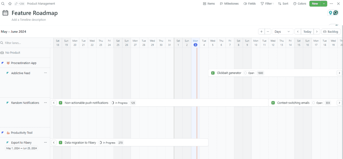Image resolution: width=343 pixels, height=159 pixels.
Task: Open Addictive Feed lane options menu
Action: 46,73
